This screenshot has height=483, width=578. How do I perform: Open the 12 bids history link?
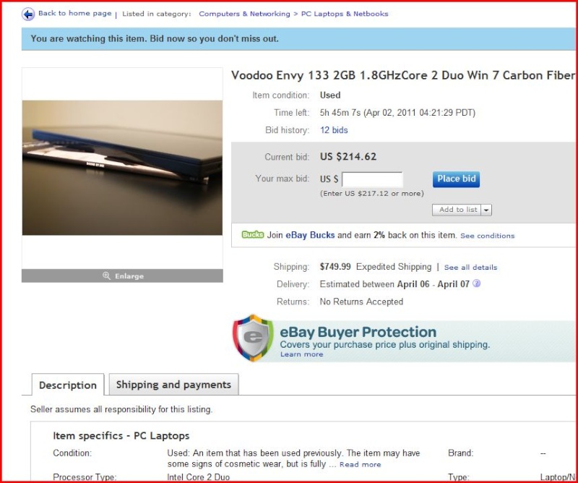334,130
